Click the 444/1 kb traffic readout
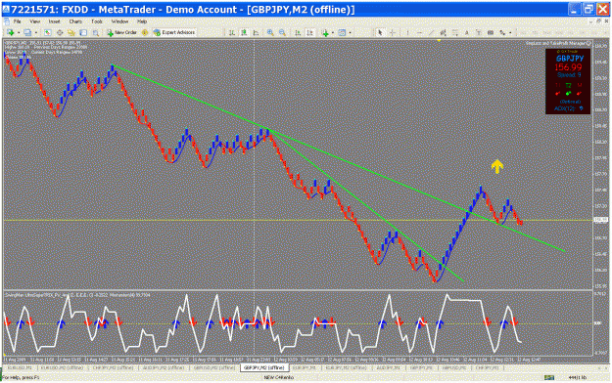This screenshot has height=383, width=612. point(578,377)
